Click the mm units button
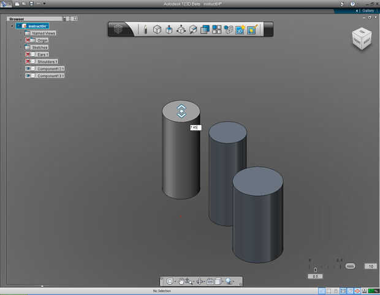This screenshot has height=295, width=380. click(350, 266)
